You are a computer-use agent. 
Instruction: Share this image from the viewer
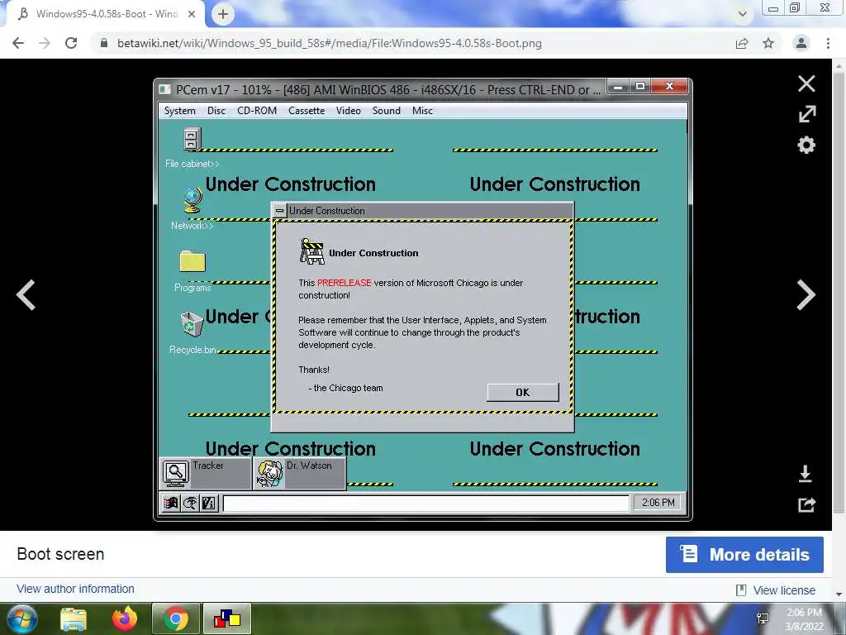[x=806, y=504]
